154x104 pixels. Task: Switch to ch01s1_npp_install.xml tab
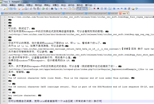(73, 13)
